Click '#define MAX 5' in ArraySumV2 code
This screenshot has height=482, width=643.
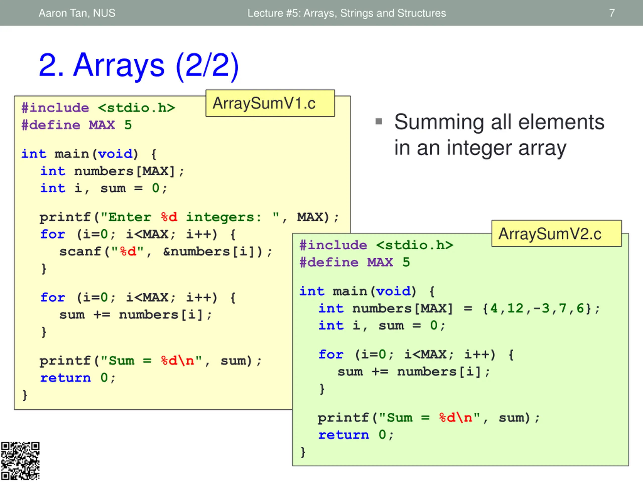tap(355, 262)
